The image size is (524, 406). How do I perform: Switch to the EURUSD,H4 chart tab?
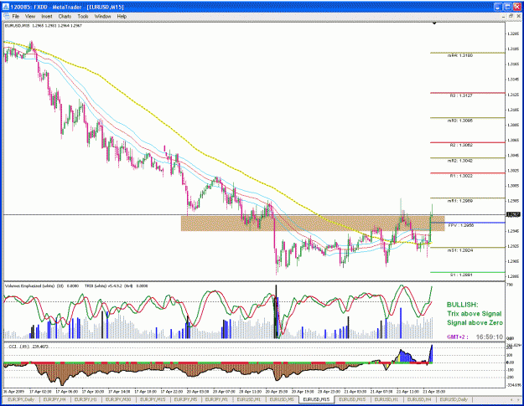tap(419, 399)
